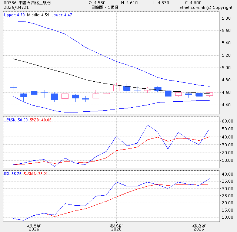Select the Middle: 4.59 band label

click(x=39, y=15)
